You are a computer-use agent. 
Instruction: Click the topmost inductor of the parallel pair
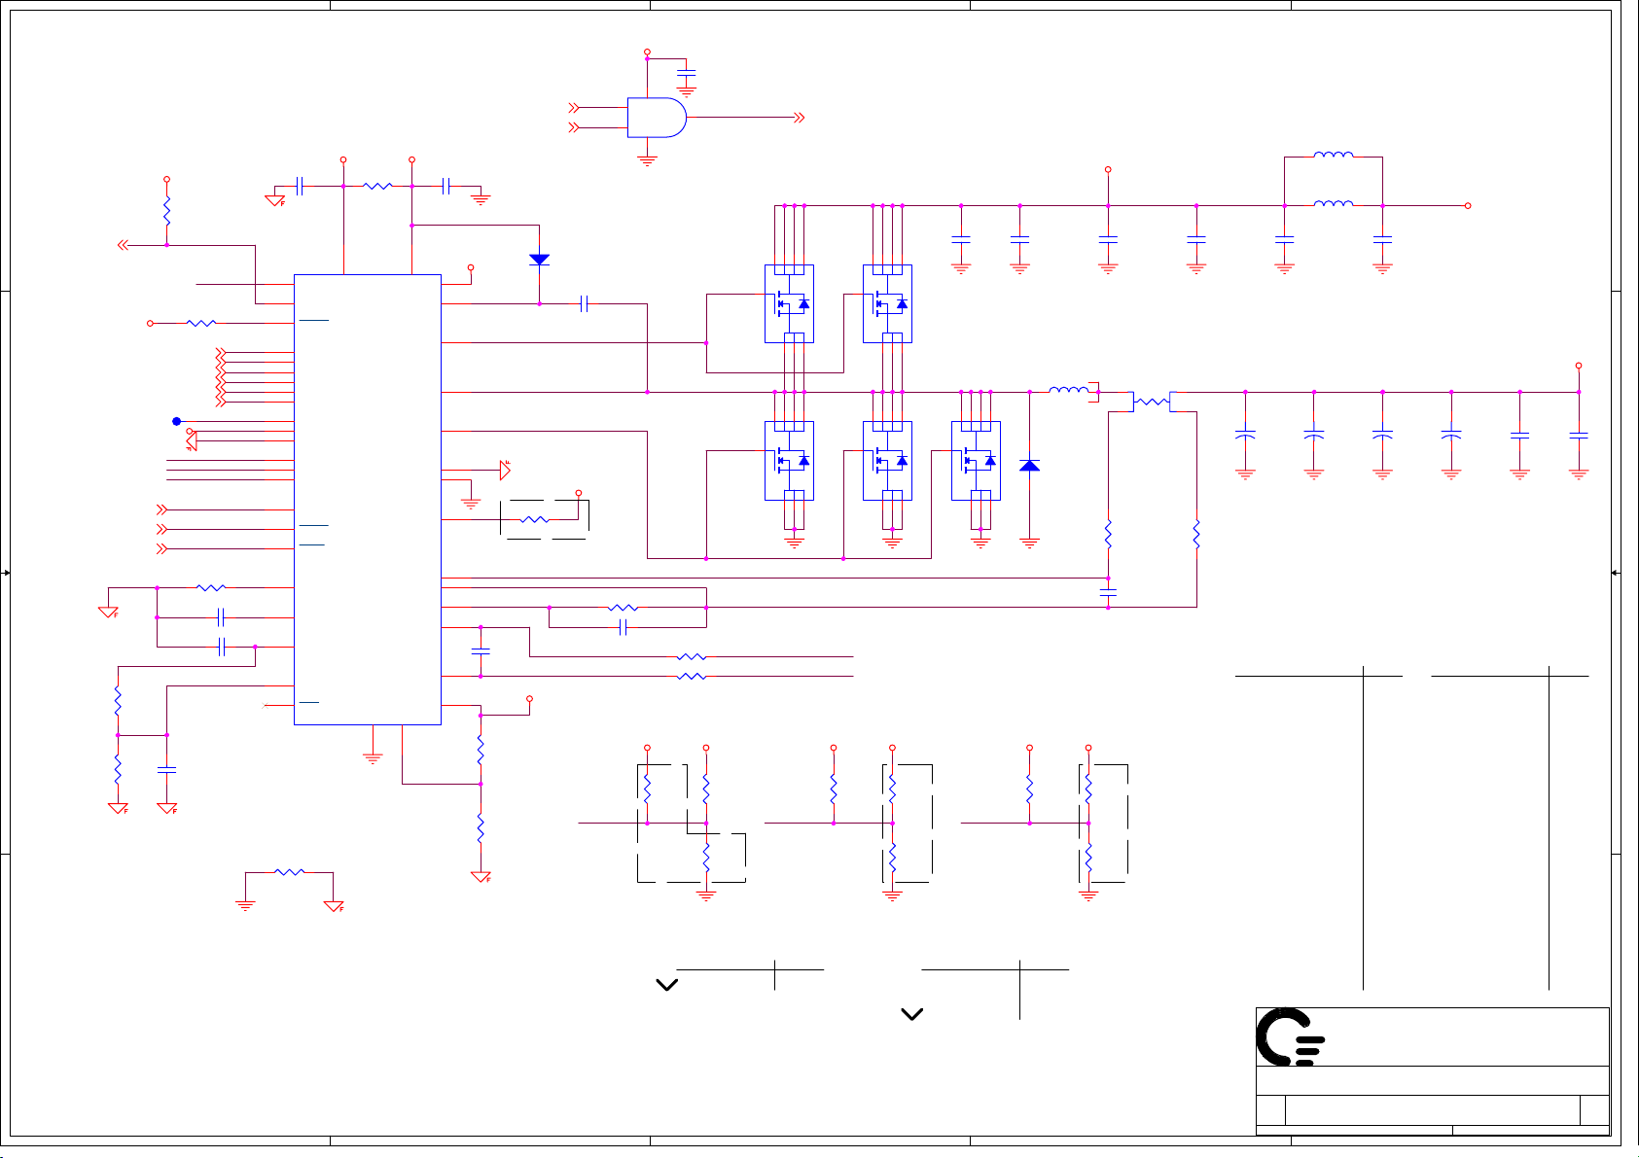tap(1333, 155)
